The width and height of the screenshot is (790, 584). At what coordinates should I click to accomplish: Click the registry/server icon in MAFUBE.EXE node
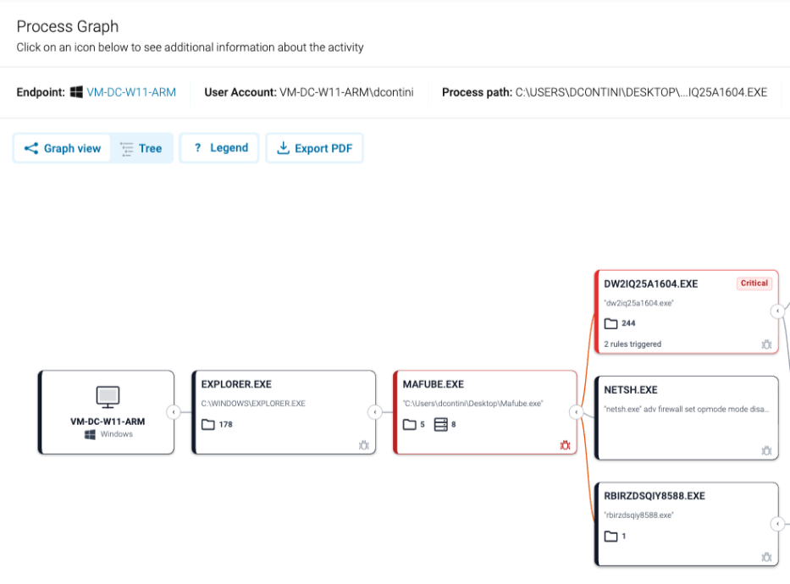click(441, 424)
